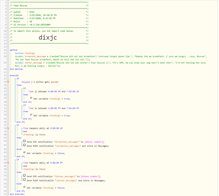The image size is (219, 196).
Task: Click the lightning bolt beside 8:00:00 AM trigger
Action: click(x=8, y=128)
